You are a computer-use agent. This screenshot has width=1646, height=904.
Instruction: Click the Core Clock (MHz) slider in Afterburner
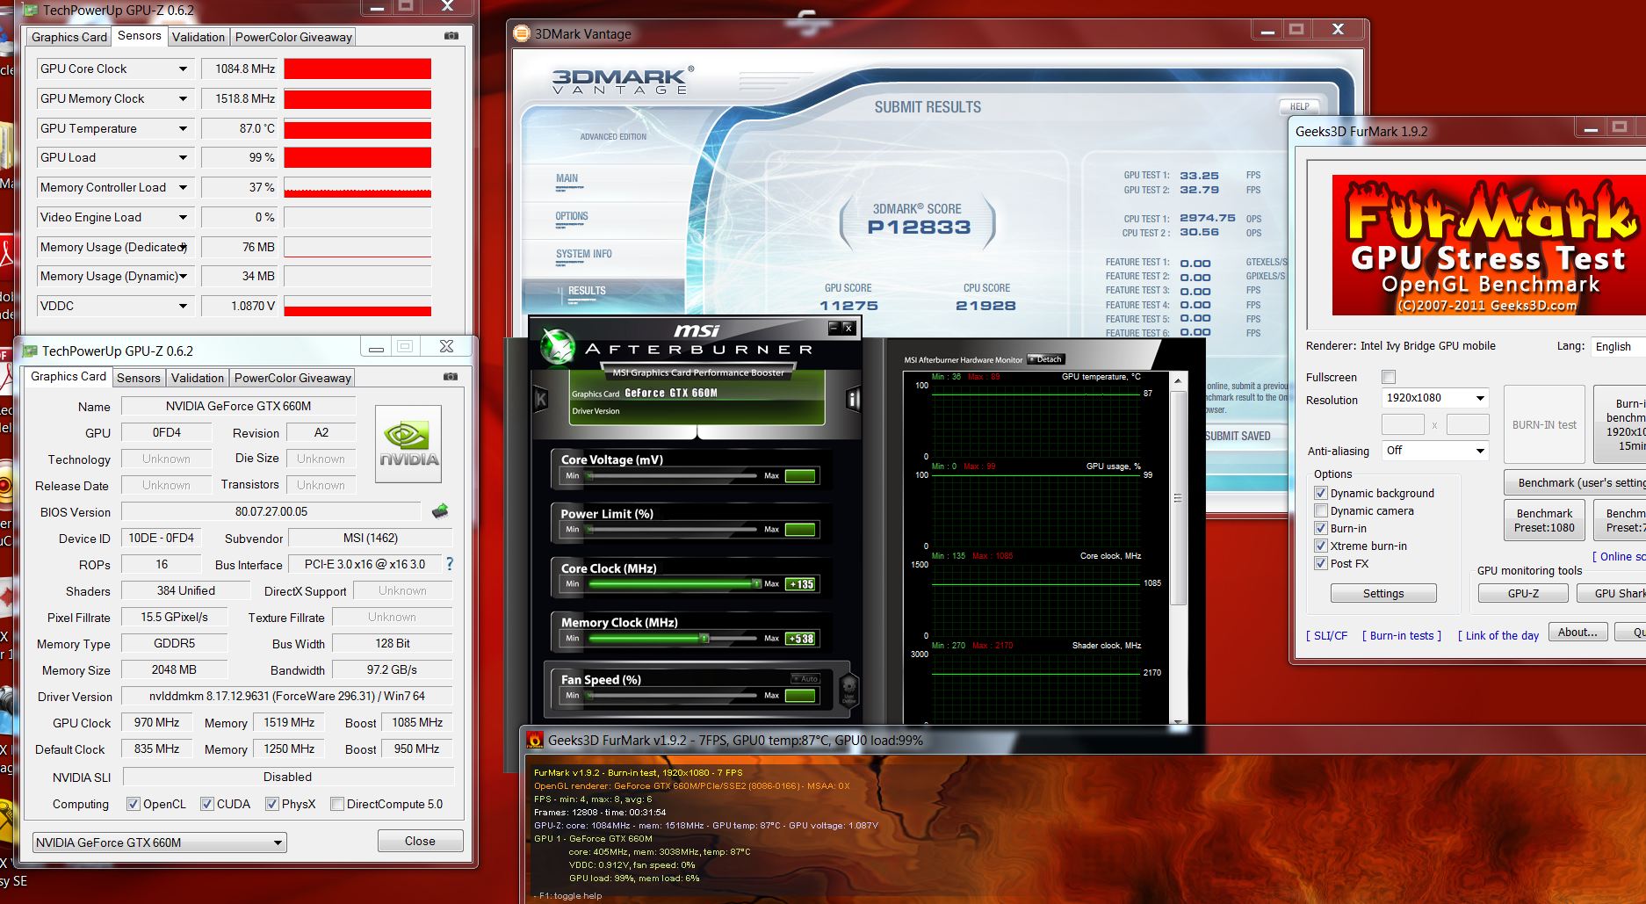pyautogui.click(x=673, y=584)
